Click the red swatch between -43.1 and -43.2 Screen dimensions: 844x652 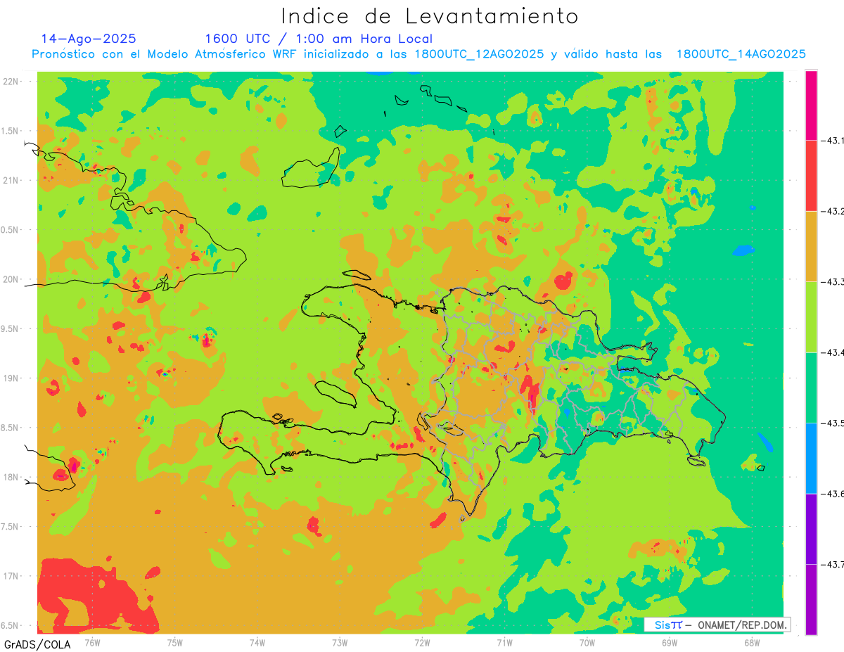[x=811, y=175]
